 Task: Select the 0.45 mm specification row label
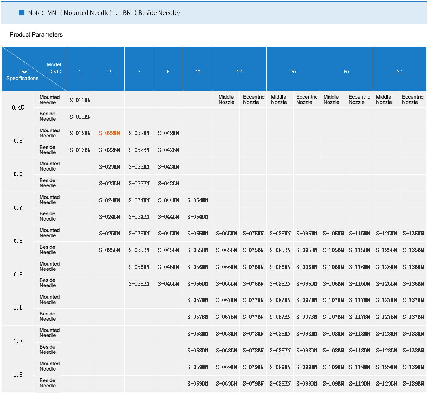tap(18, 108)
